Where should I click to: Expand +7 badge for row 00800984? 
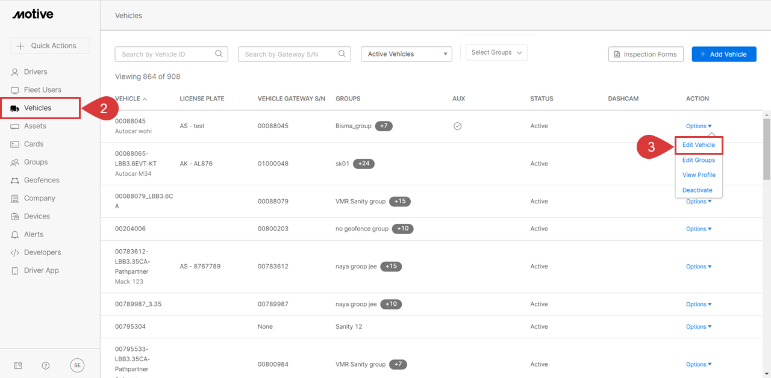398,364
